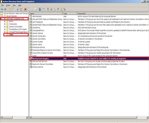The image size is (149, 123).
Task: Click left arrow of list horizontal scrollbar
Action: (30, 117)
